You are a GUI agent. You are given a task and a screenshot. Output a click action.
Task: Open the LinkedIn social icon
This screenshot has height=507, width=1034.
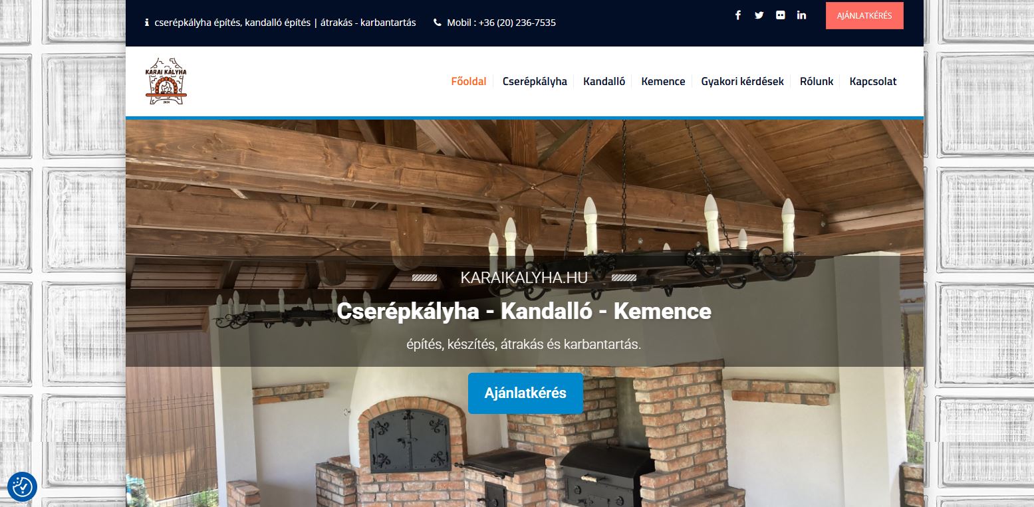[801, 15]
